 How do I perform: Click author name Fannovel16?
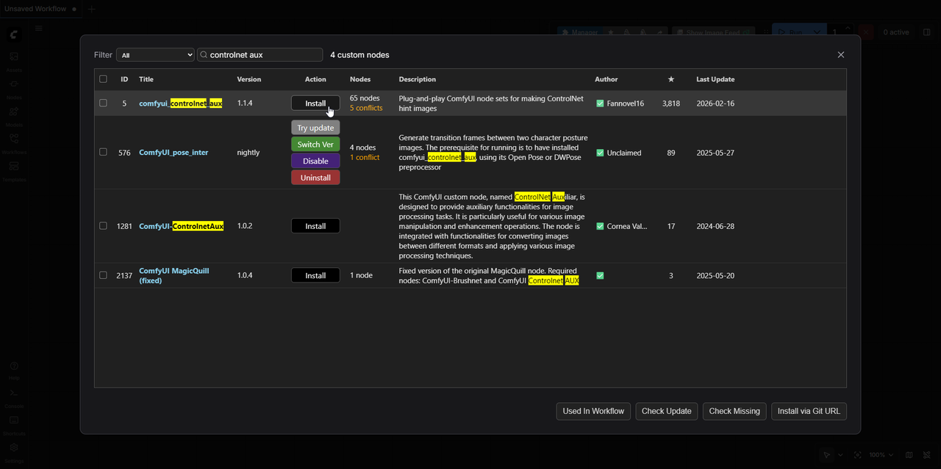click(x=625, y=103)
